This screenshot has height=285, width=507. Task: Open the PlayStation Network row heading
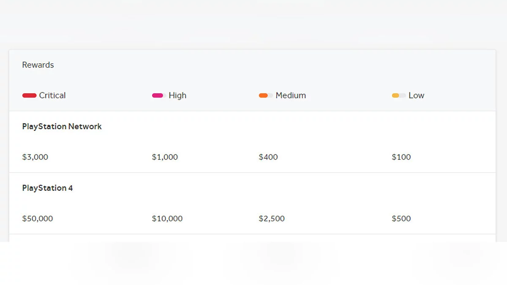(62, 126)
